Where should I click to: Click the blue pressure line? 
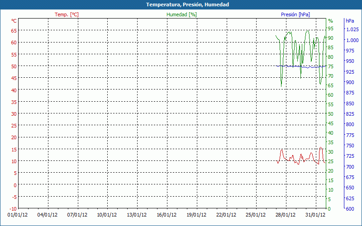point(300,66)
